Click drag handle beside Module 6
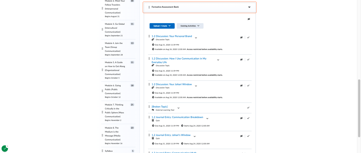This screenshot has height=153, width=361. [x=102, y=91]
